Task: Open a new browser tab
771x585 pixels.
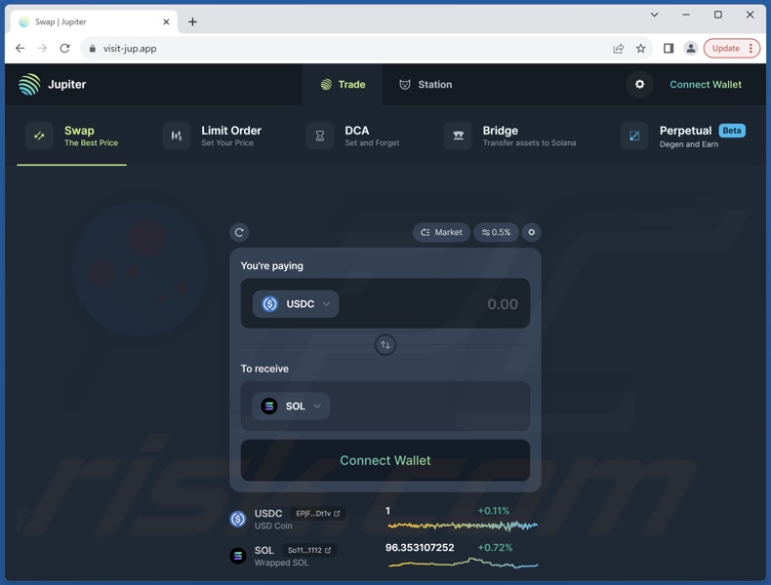Action: (193, 21)
